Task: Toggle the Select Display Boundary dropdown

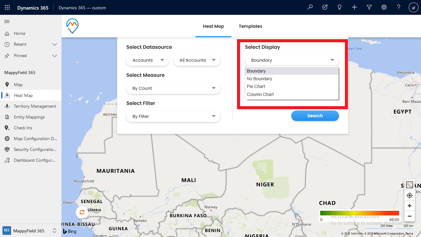Action: (x=292, y=60)
